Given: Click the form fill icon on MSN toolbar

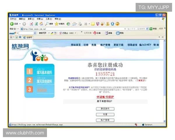Looking at the screenshot, I should [x=55, y=33].
